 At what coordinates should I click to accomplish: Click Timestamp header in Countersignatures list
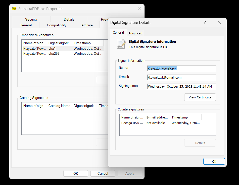click(x=186, y=117)
